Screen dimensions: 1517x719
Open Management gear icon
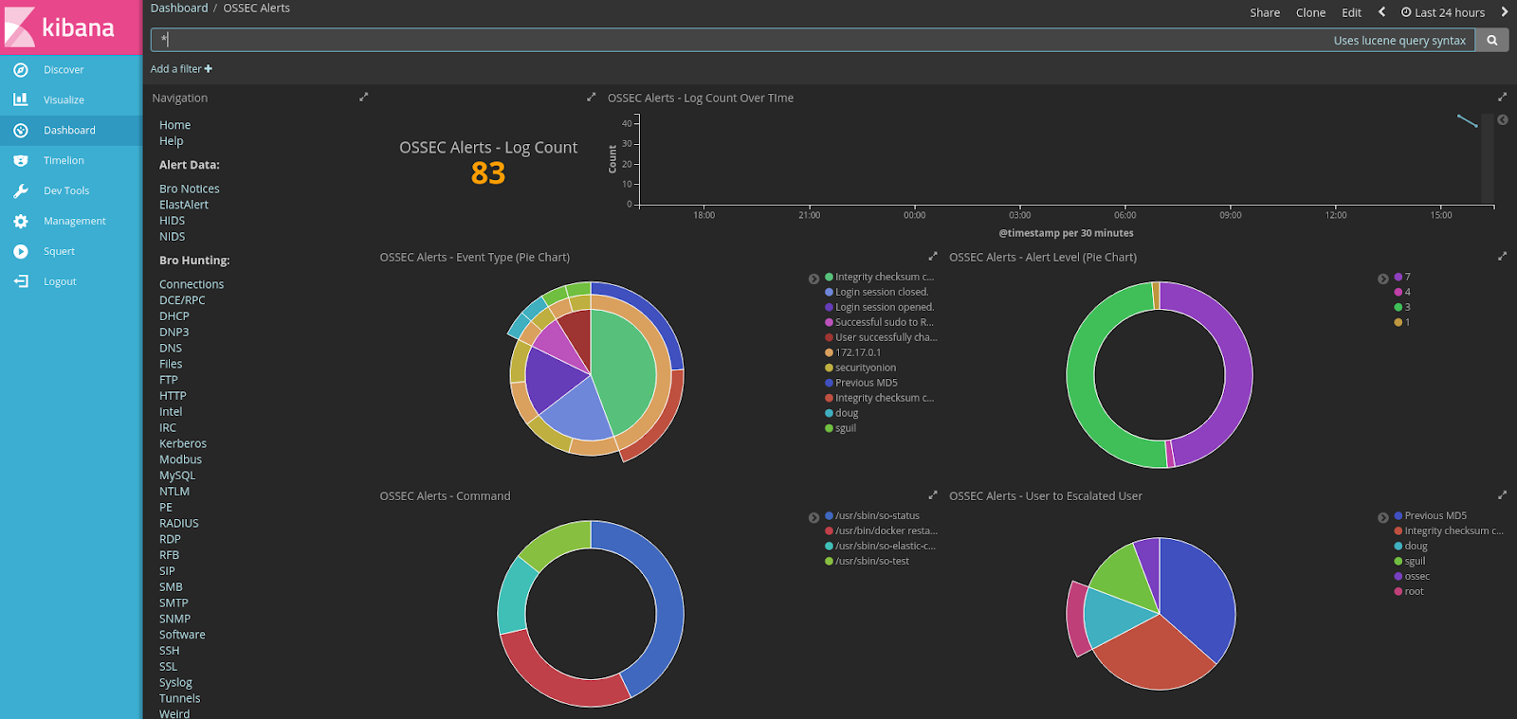(x=21, y=221)
